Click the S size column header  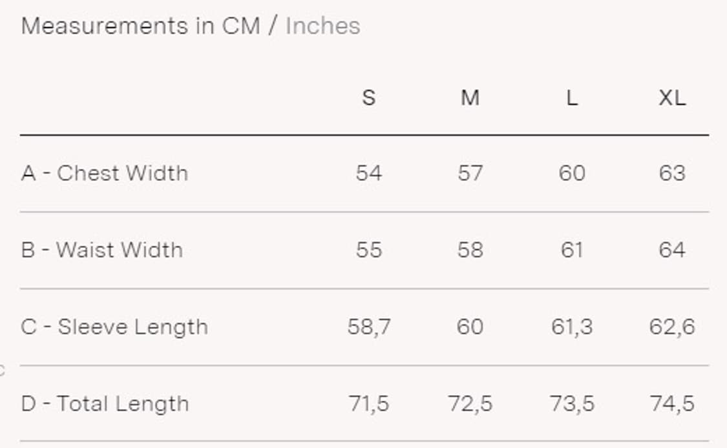(368, 97)
